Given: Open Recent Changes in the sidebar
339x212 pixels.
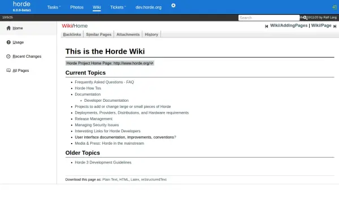Looking at the screenshot, I should pyautogui.click(x=27, y=56).
